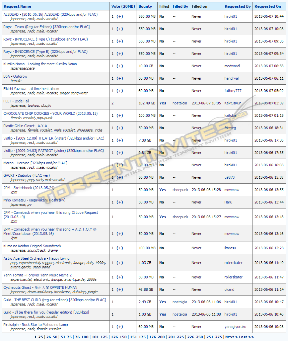Open Royz - INNOCENCE (Type C) request
This screenshot has height=341, width=288.
pyautogui.click(x=46, y=39)
